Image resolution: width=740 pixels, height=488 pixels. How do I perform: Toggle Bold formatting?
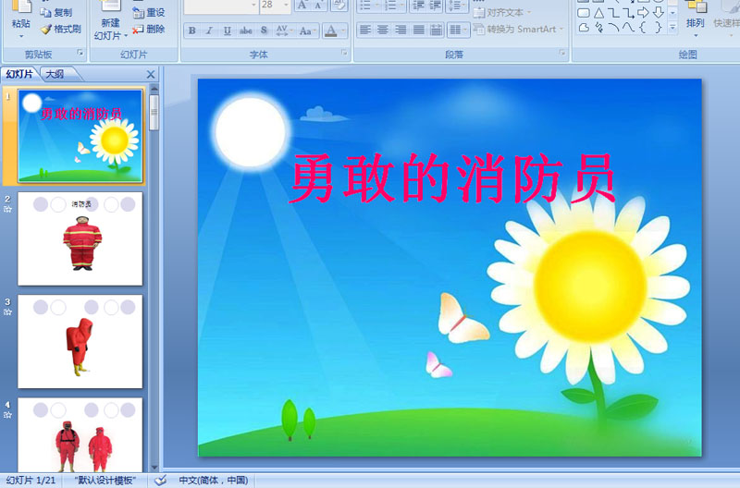tap(192, 30)
